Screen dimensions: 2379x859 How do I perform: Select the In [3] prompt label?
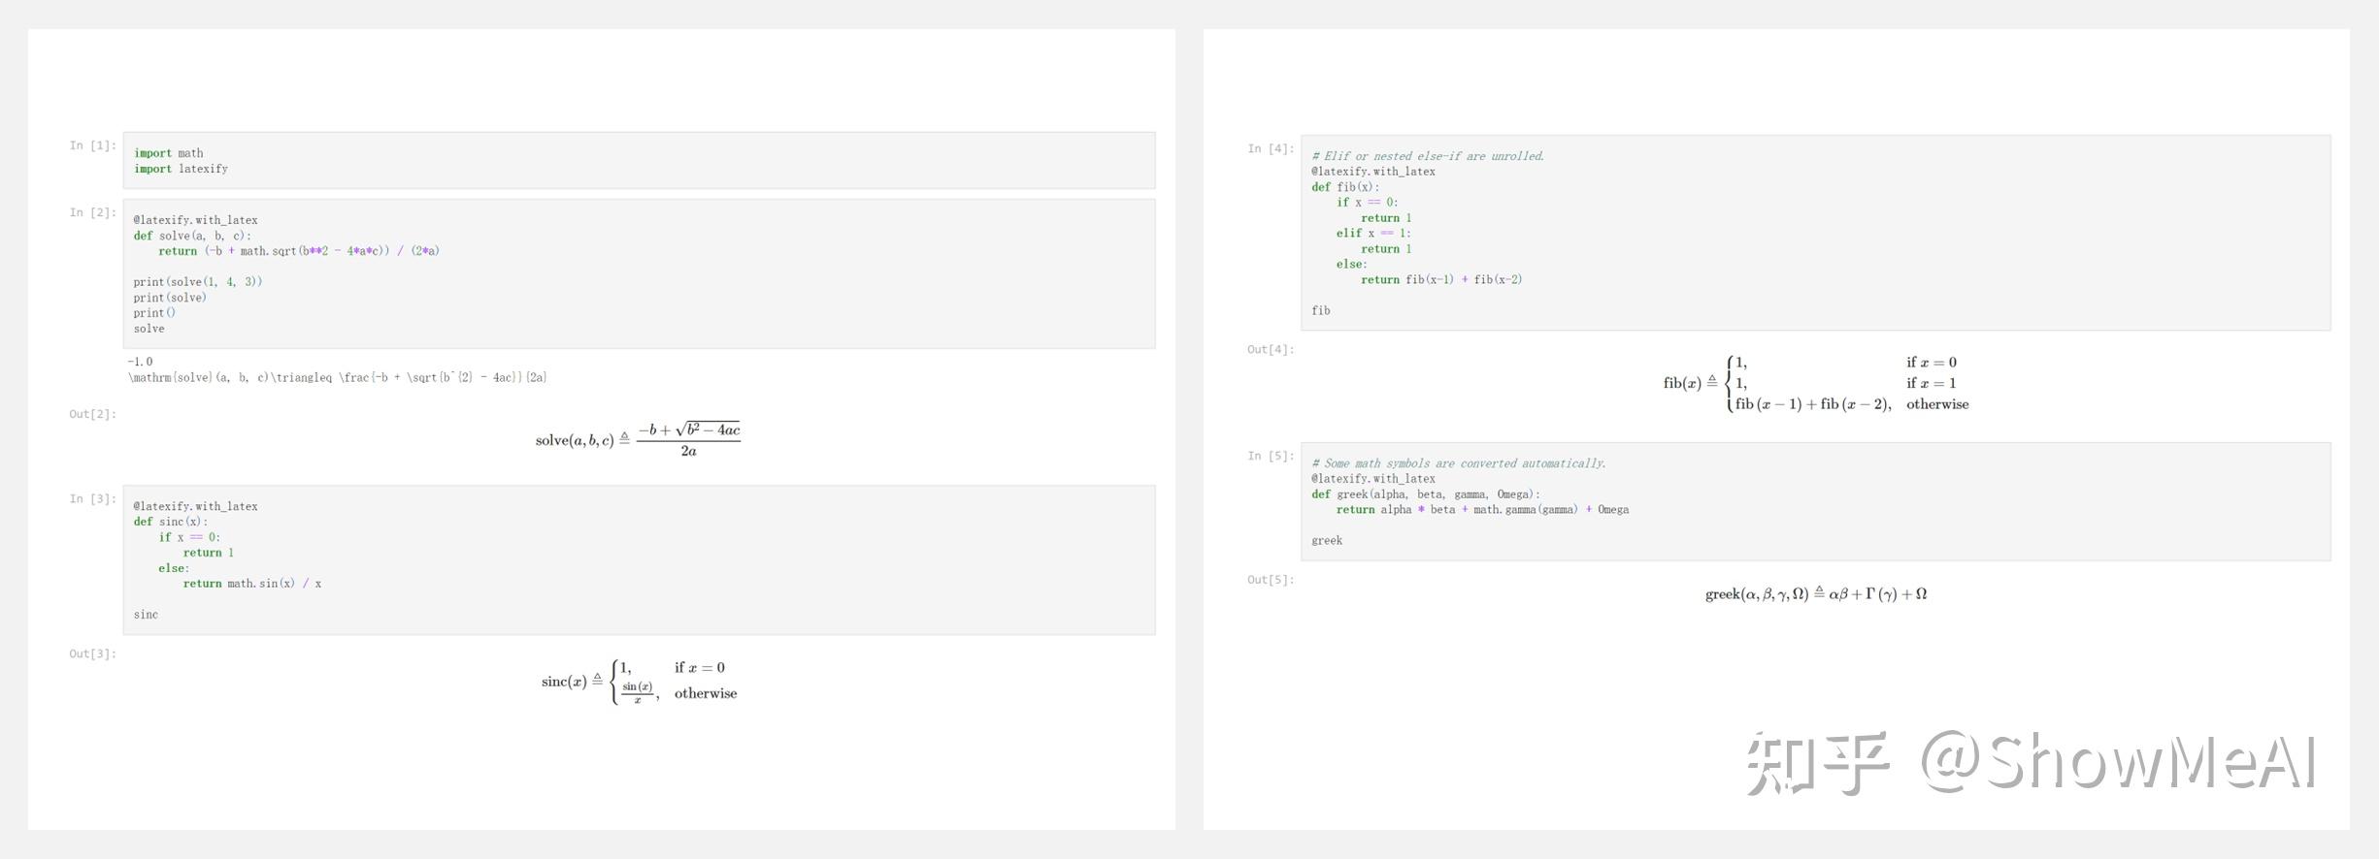(x=92, y=498)
